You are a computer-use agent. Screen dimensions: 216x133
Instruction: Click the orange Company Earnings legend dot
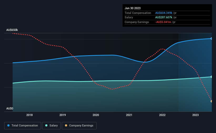pyautogui.click(x=66, y=125)
